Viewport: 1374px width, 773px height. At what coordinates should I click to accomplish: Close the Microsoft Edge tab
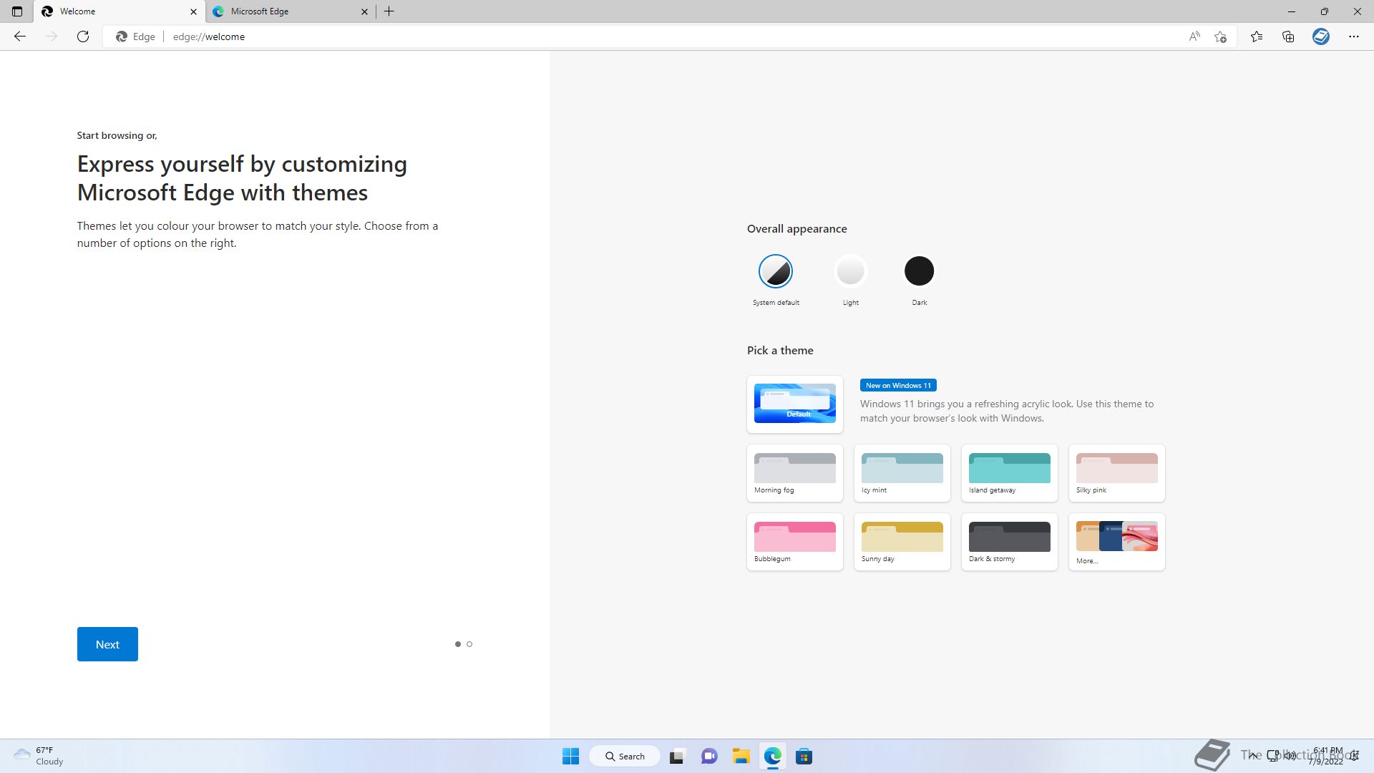coord(364,11)
